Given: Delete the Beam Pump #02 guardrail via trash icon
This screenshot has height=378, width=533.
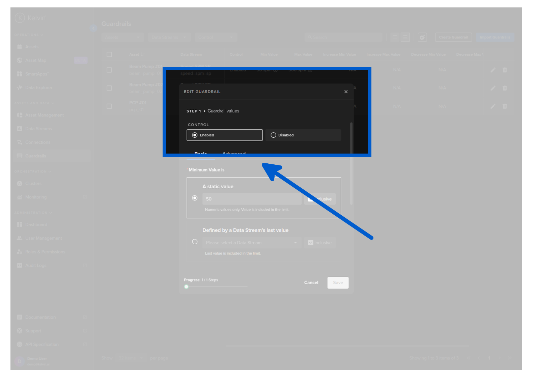Looking at the screenshot, I should point(505,88).
